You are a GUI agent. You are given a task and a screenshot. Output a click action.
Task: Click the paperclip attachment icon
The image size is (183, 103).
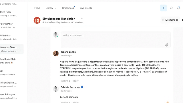pyautogui.click(x=167, y=45)
